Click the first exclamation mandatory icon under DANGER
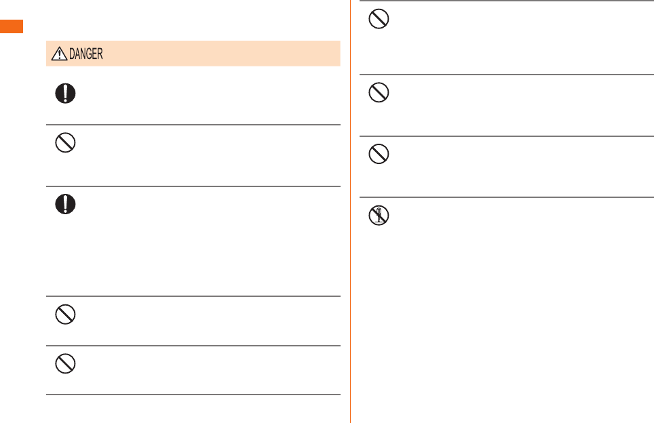The height and width of the screenshot is (423, 654). [66, 94]
